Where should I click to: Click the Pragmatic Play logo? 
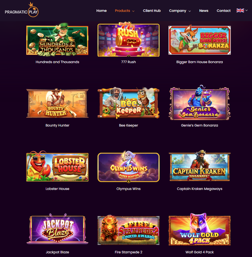tap(22, 10)
